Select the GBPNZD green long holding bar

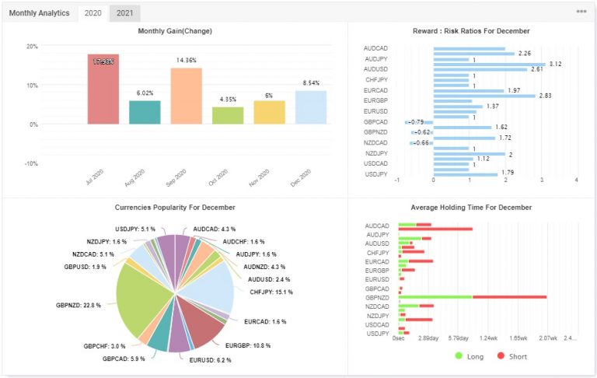coord(435,296)
